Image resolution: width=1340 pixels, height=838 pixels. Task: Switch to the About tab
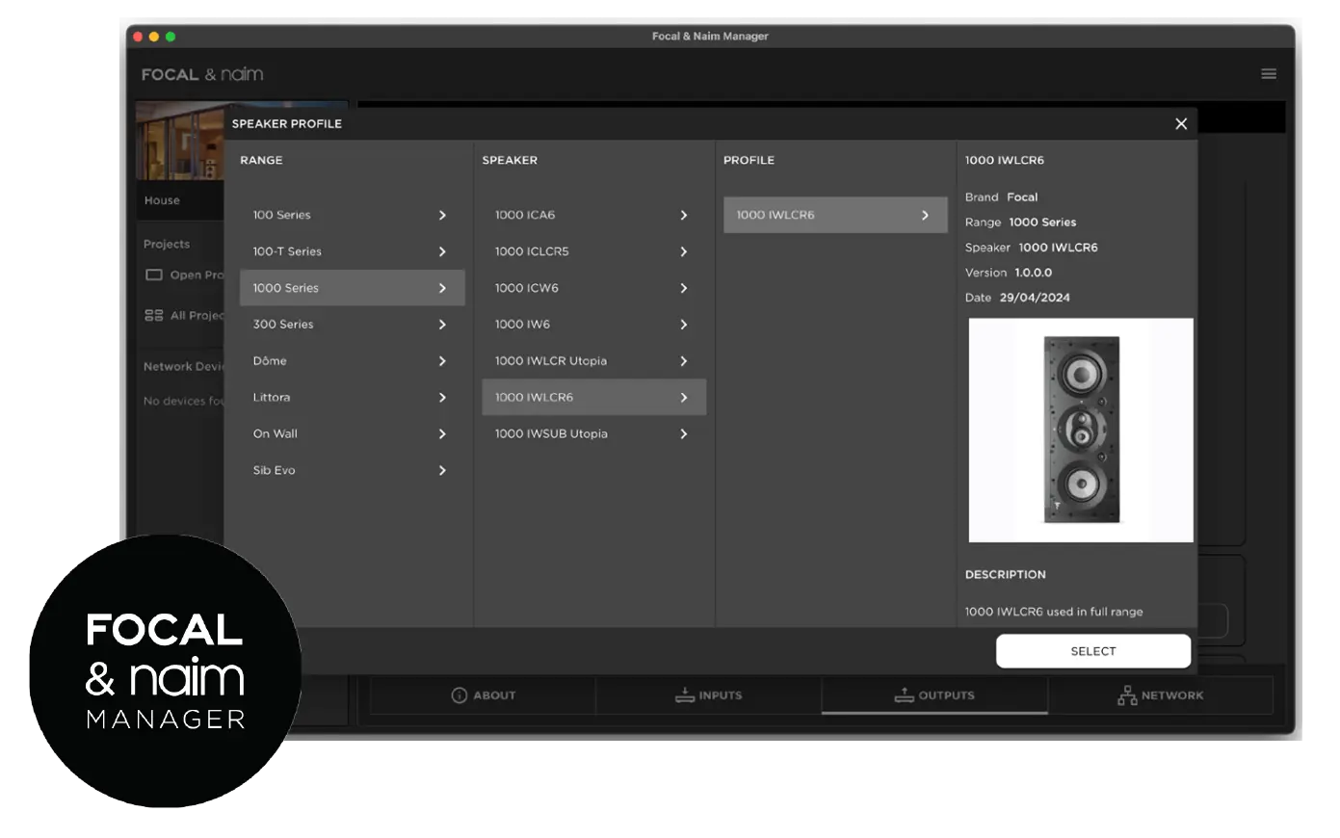pos(483,695)
